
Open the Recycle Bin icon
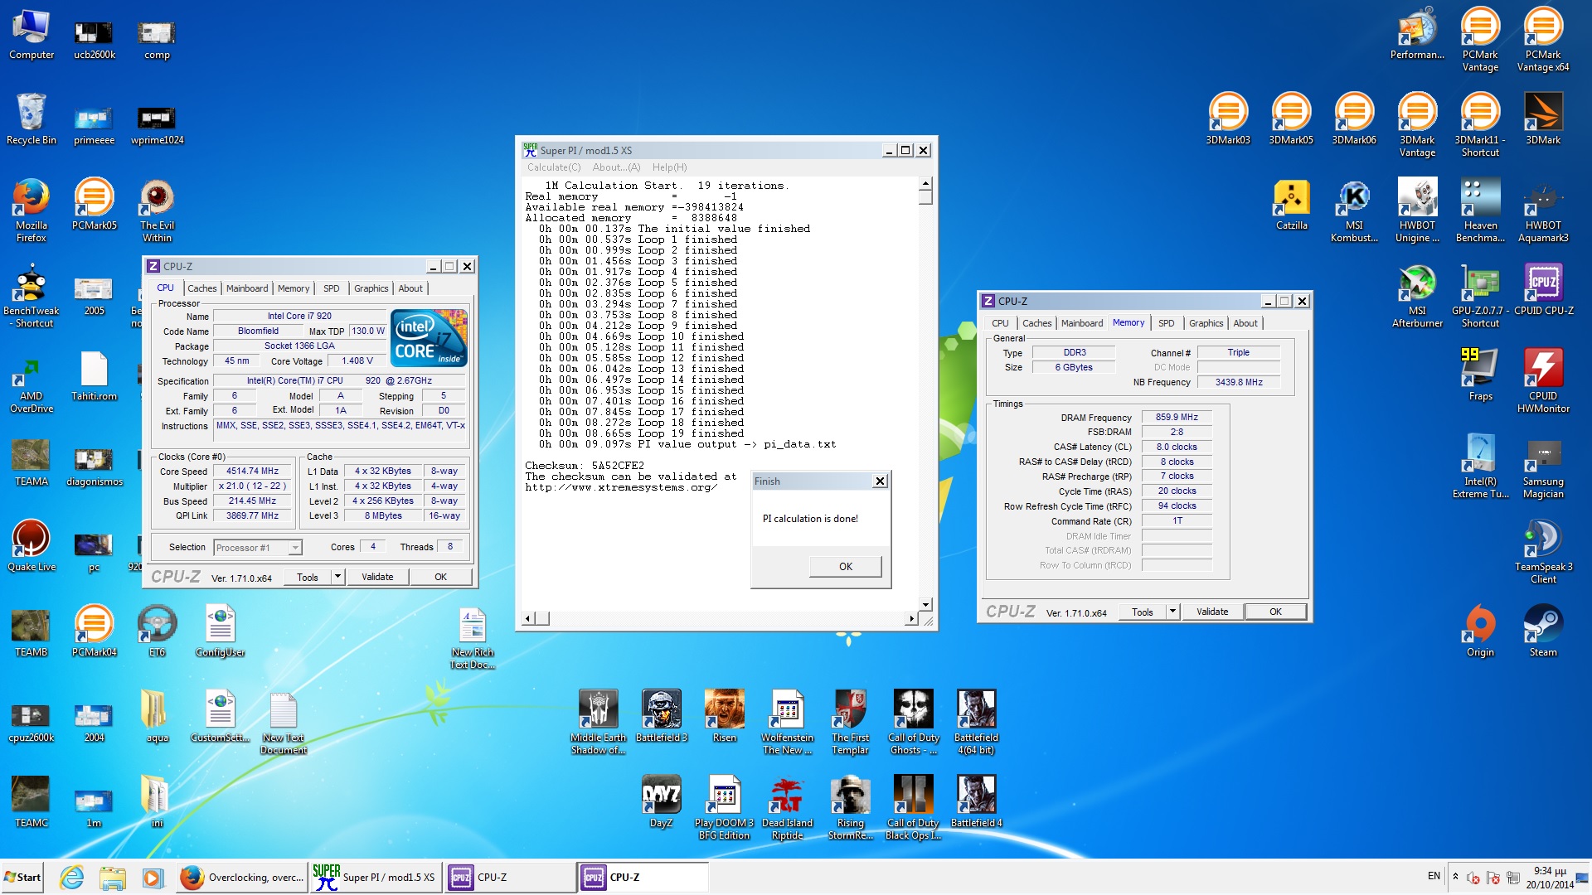pyautogui.click(x=32, y=119)
